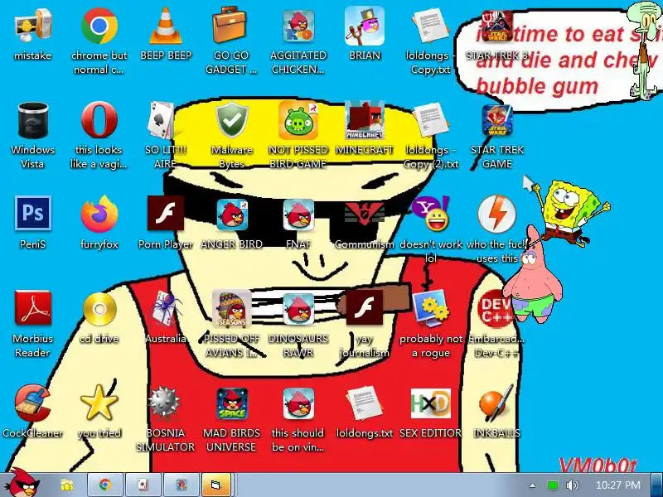Launch the red Opera browser icon
663x497 pixels.
click(99, 120)
